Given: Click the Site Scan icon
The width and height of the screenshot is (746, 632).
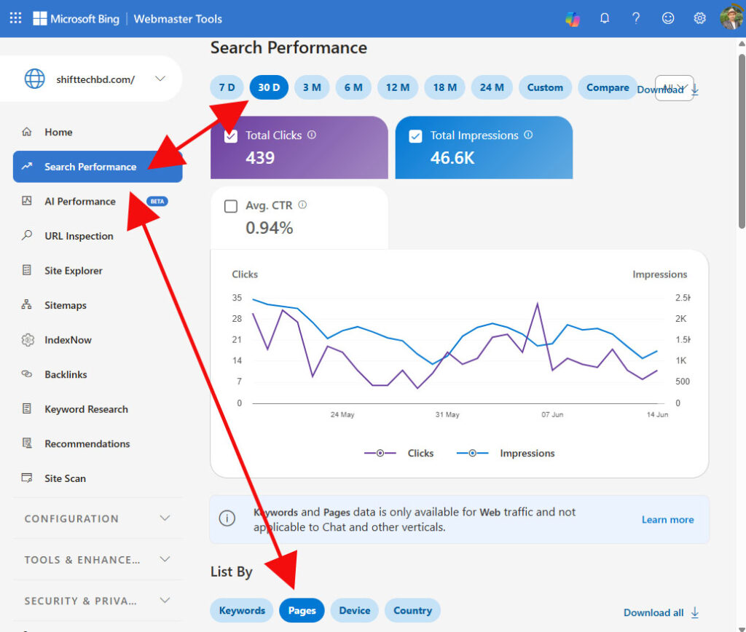Looking at the screenshot, I should pyautogui.click(x=27, y=478).
